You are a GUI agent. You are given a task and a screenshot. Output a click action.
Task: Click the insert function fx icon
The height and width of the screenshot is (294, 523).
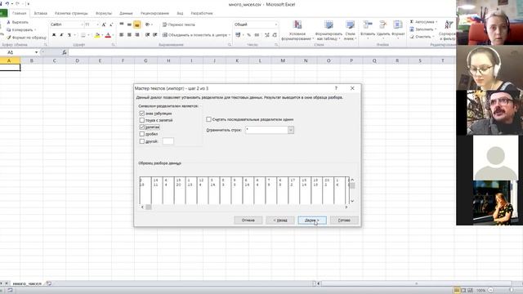click(64, 52)
